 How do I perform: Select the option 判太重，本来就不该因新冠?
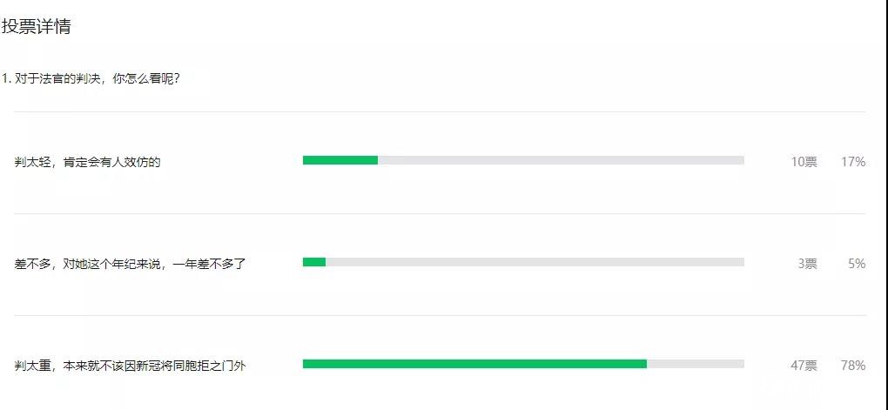coord(131,366)
